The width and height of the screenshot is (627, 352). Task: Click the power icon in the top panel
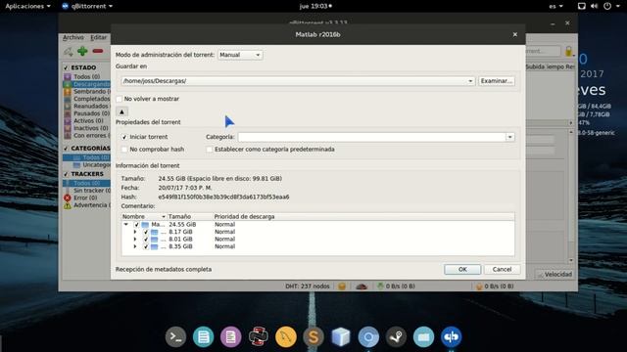click(607, 6)
